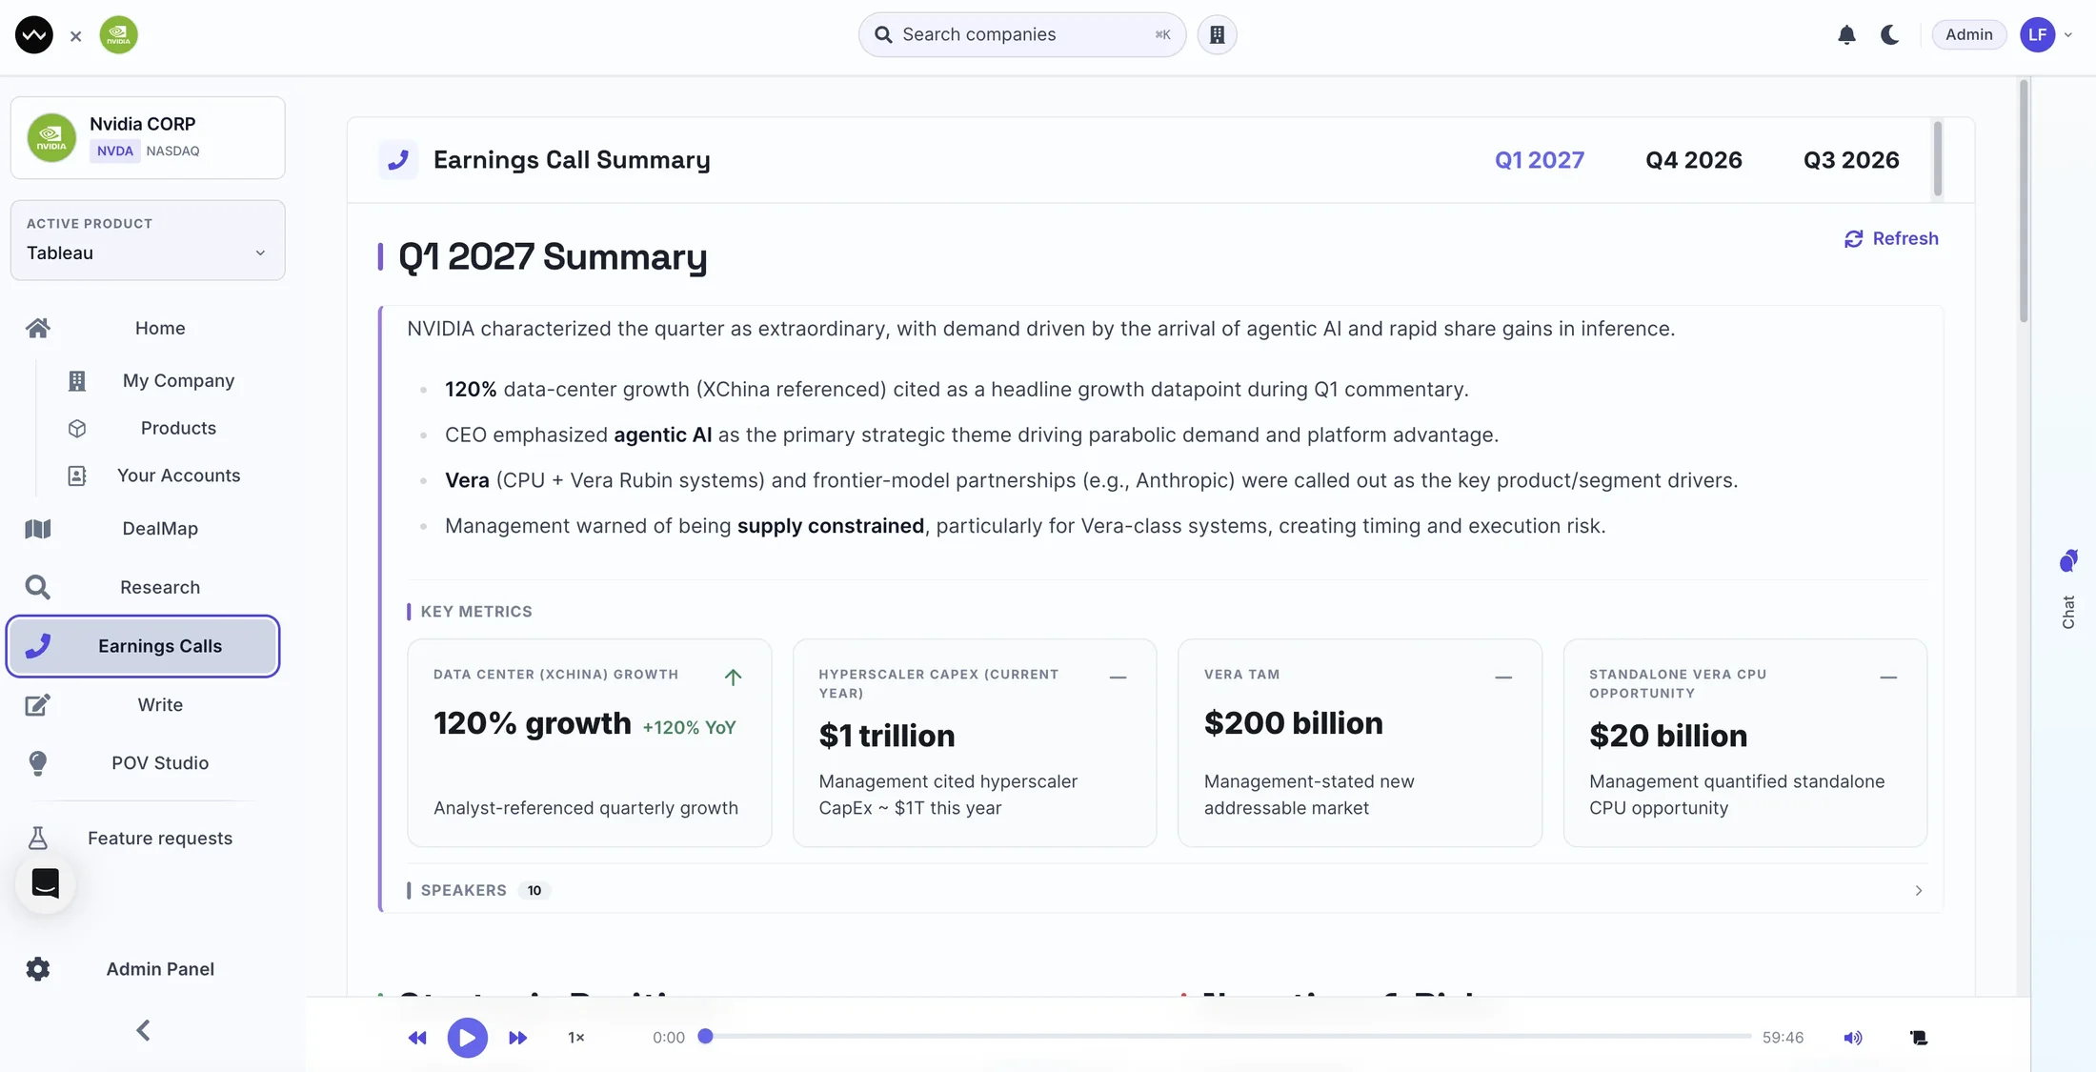Click Nvidia green logo in top bar
Screen dimensions: 2096x1072
coord(118,34)
